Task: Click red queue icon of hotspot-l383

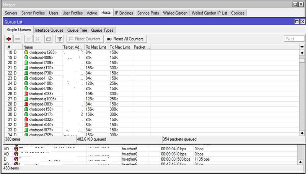Action: click(x=26, y=104)
